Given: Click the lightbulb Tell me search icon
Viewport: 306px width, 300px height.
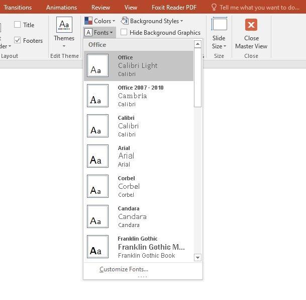Looking at the screenshot, I should 214,8.
